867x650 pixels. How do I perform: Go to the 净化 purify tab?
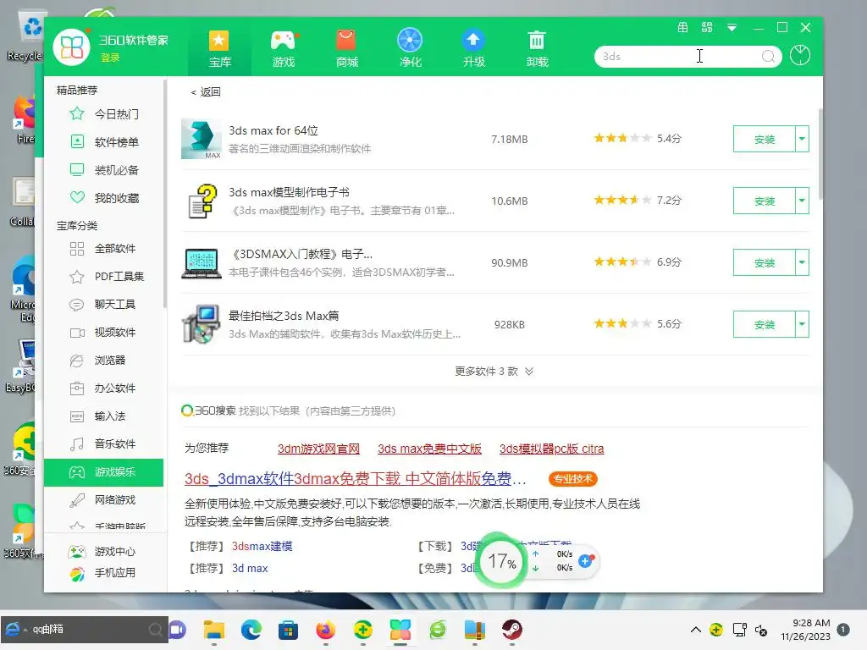411,48
